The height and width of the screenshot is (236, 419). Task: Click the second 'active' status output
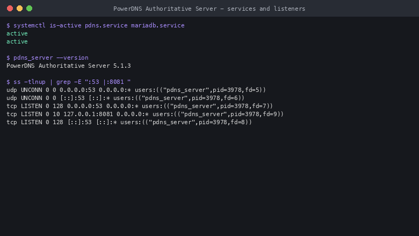click(x=17, y=41)
